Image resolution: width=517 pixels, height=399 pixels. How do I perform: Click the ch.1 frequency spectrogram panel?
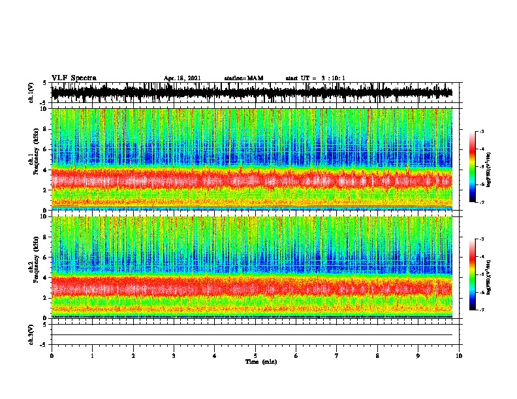[x=252, y=159]
